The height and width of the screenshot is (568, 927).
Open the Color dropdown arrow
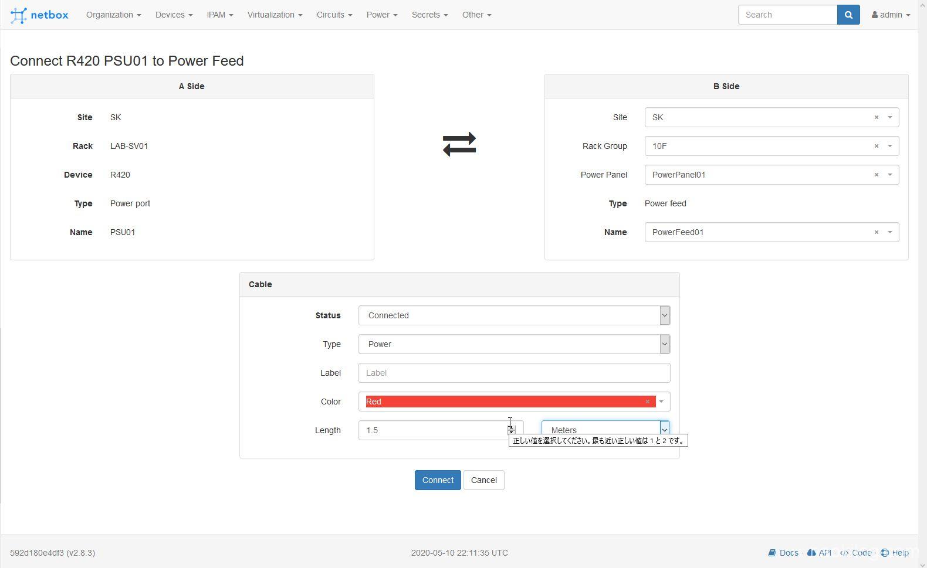click(661, 402)
